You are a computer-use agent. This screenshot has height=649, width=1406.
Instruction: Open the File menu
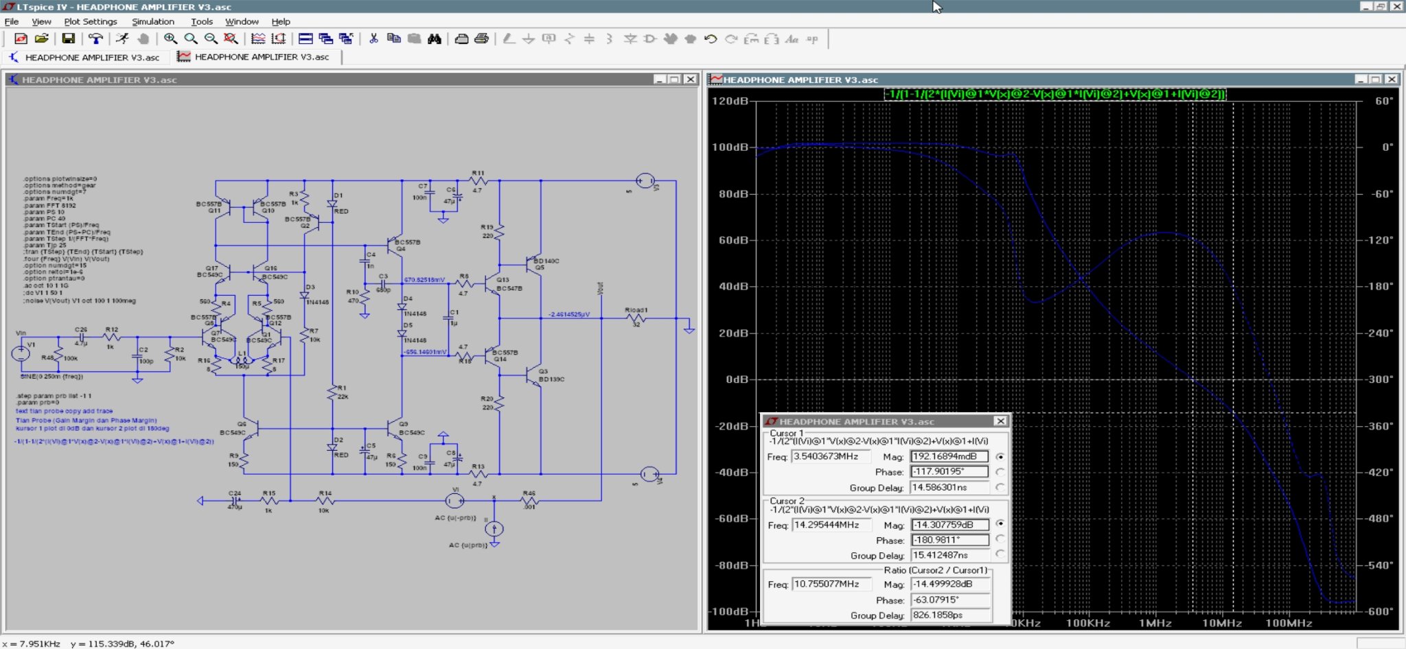coord(12,21)
